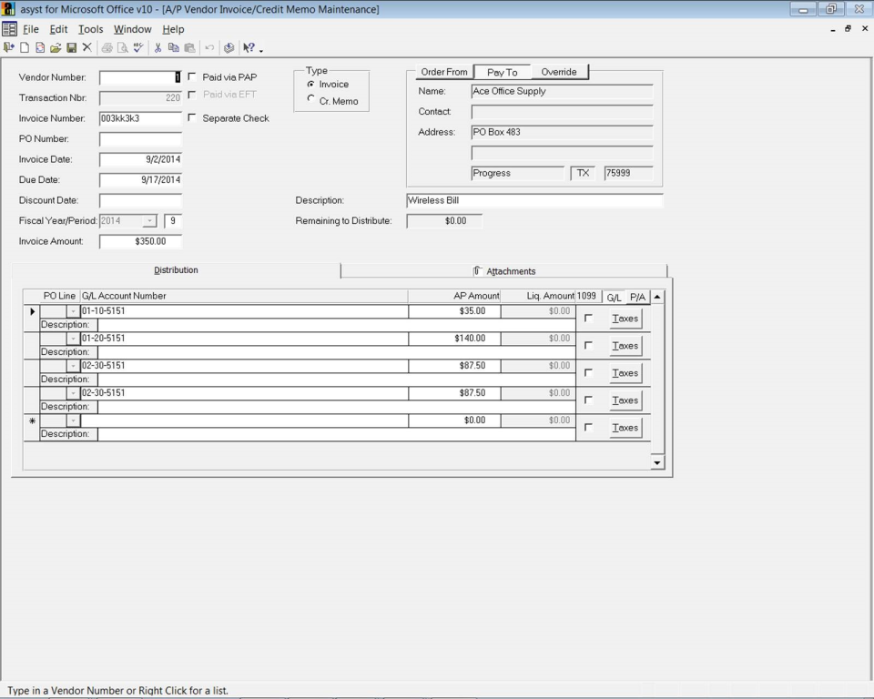The height and width of the screenshot is (699, 874).
Task: Run spell check ABC icon
Action: [138, 48]
